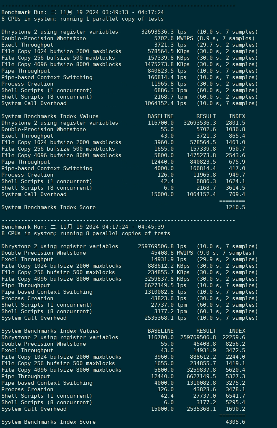Click the Execl timing "(29.7 s, 2 samples)"

coord(227,45)
